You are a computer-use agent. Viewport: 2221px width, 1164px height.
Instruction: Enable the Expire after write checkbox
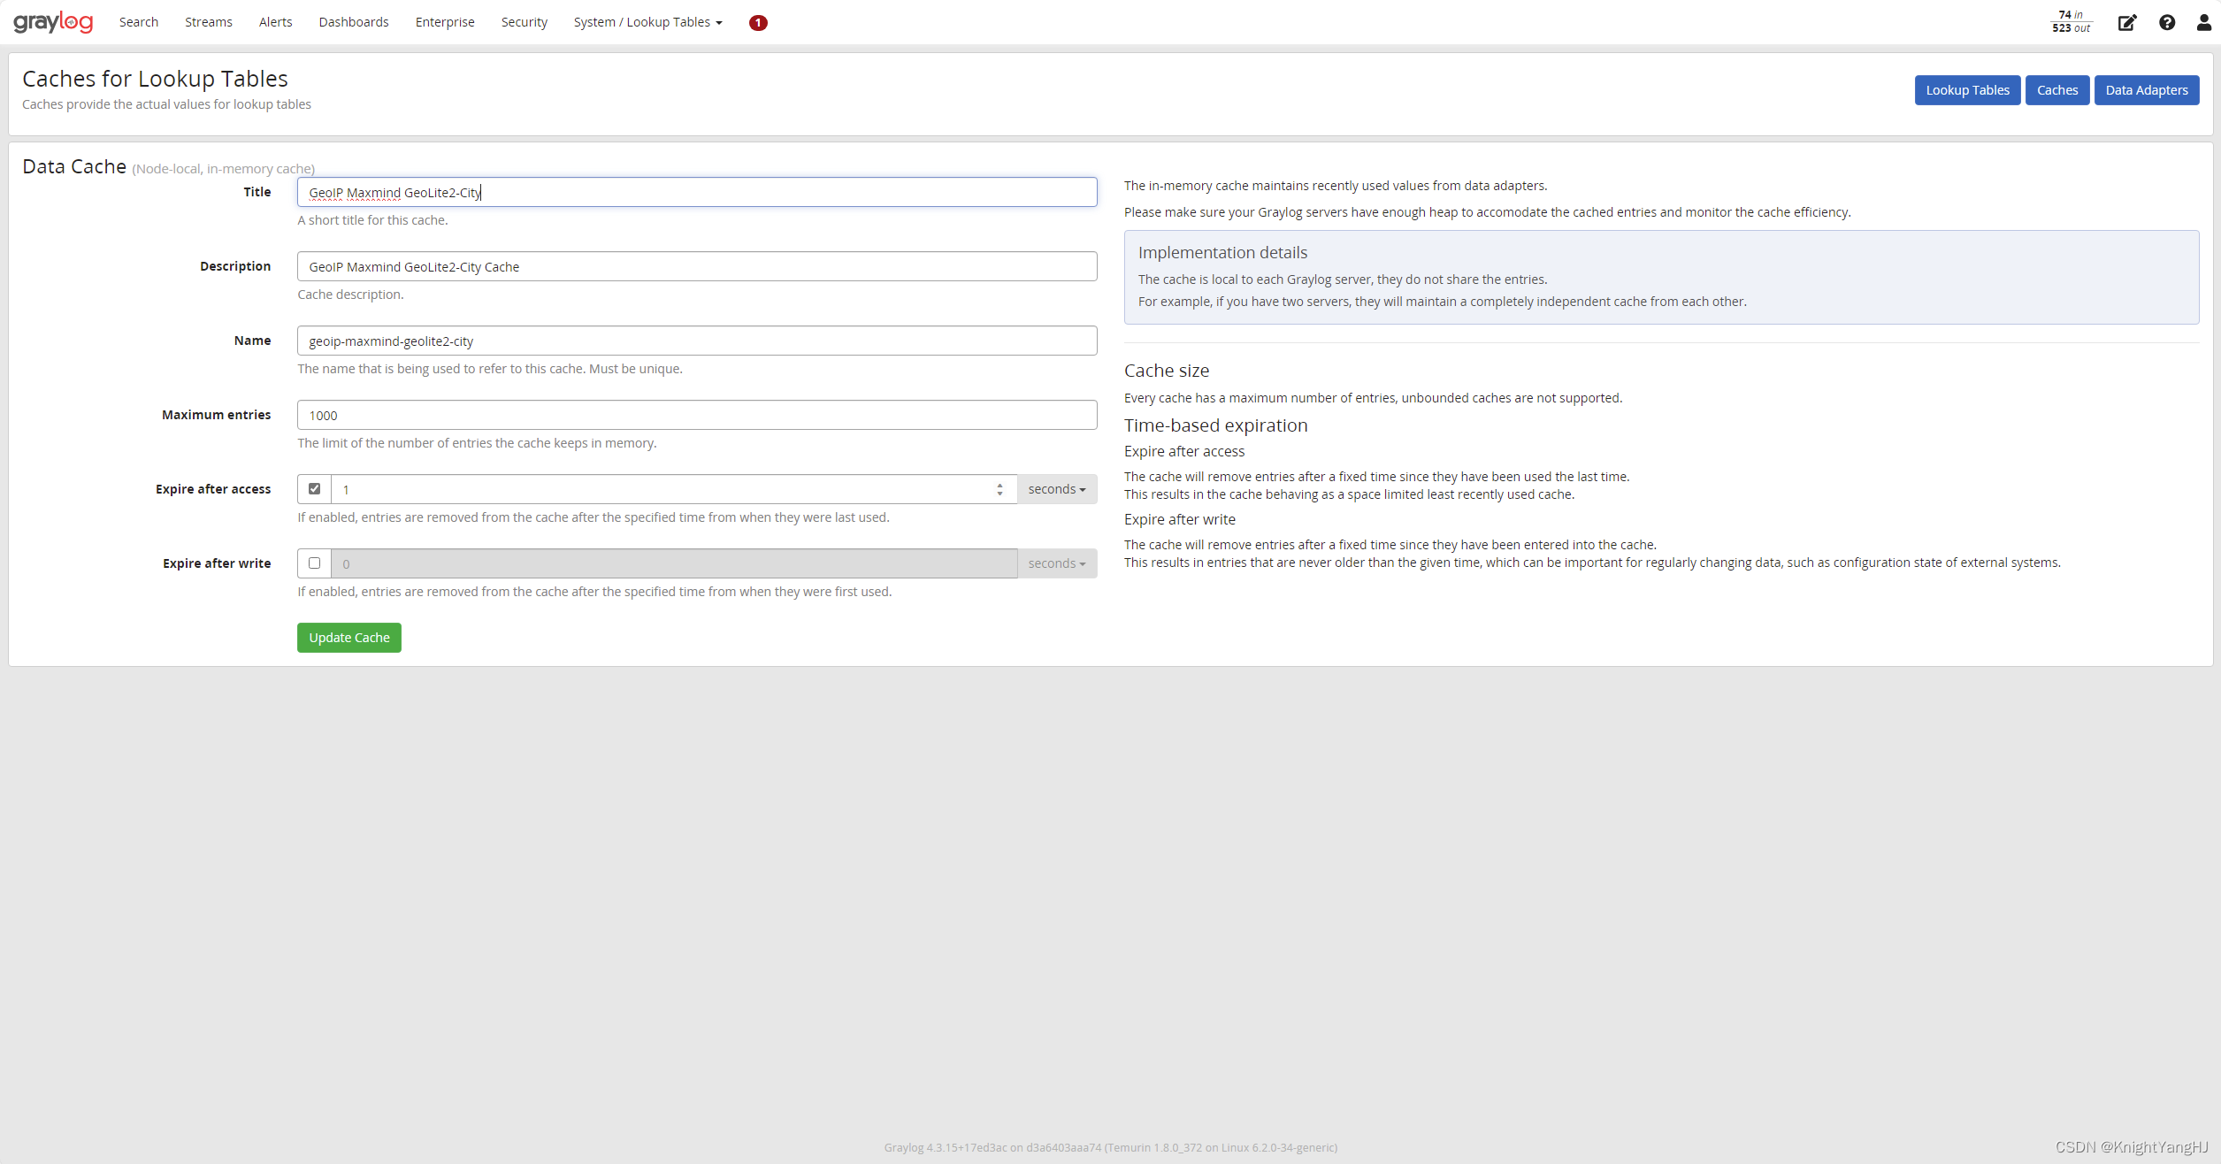(313, 563)
